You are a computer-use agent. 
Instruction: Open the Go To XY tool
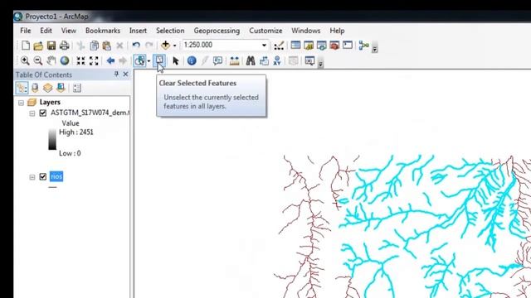277,60
